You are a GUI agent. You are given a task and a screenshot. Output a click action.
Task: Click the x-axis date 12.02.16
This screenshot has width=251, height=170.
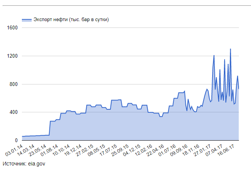tap(144, 150)
